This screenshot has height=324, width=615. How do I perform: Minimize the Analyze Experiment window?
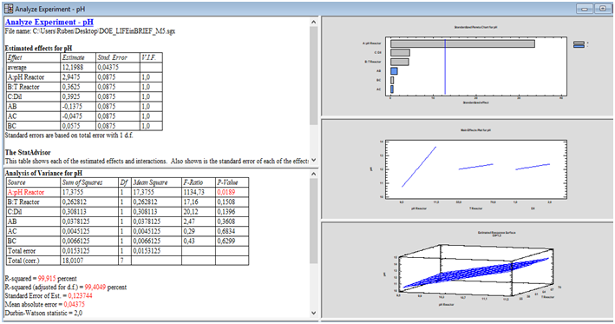(x=585, y=9)
